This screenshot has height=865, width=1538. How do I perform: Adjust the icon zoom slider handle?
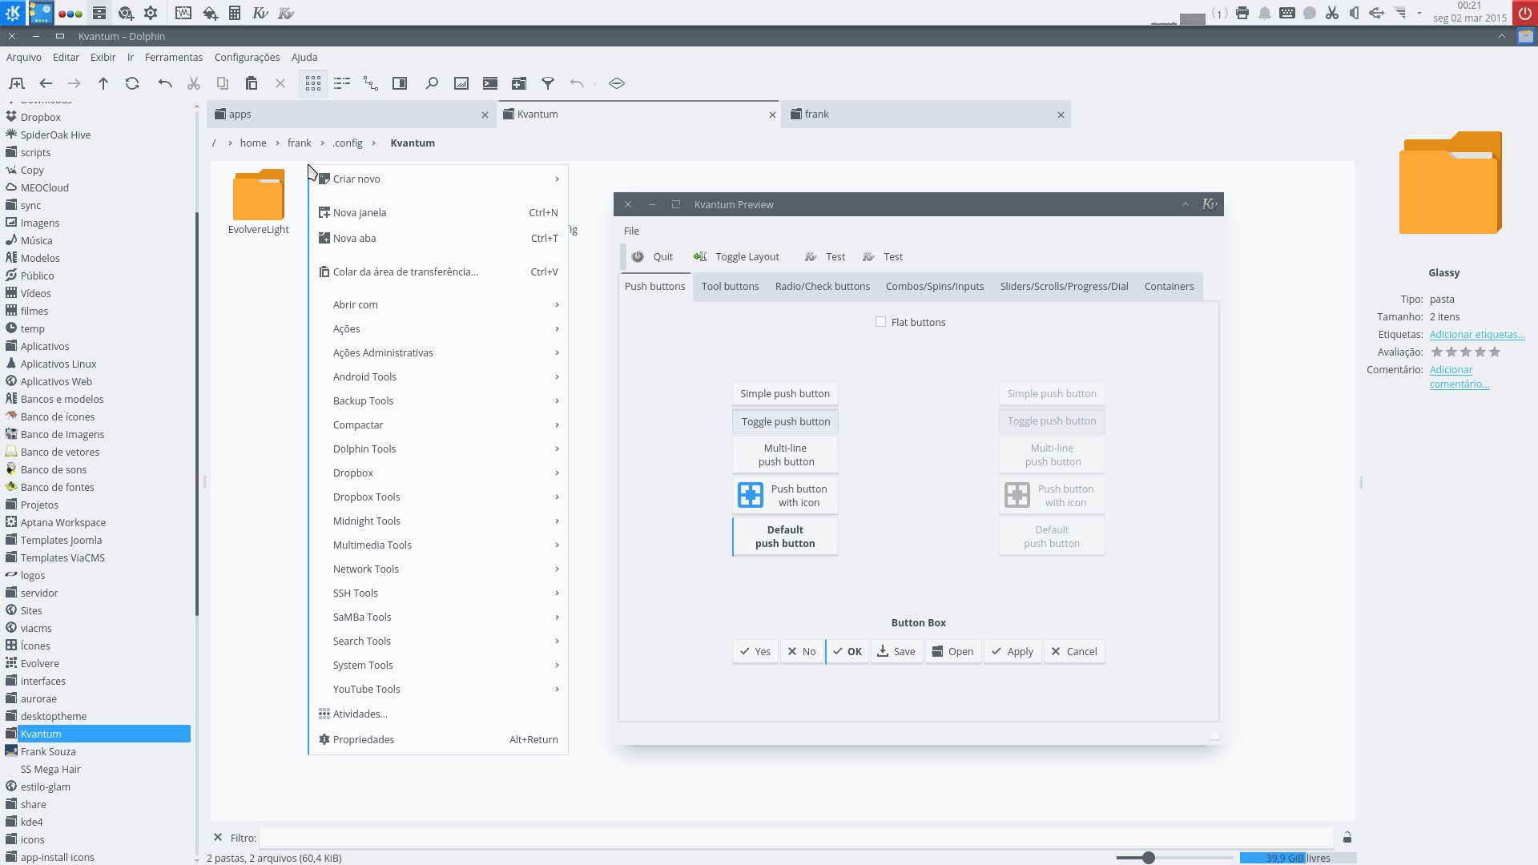point(1149,858)
